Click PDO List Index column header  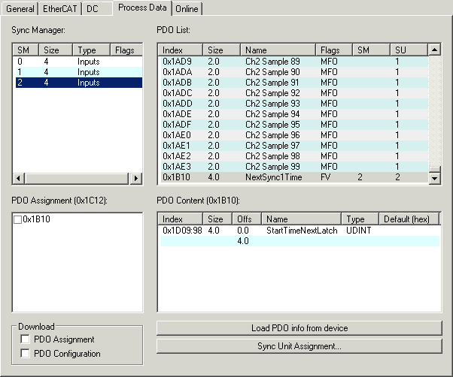tap(181, 50)
